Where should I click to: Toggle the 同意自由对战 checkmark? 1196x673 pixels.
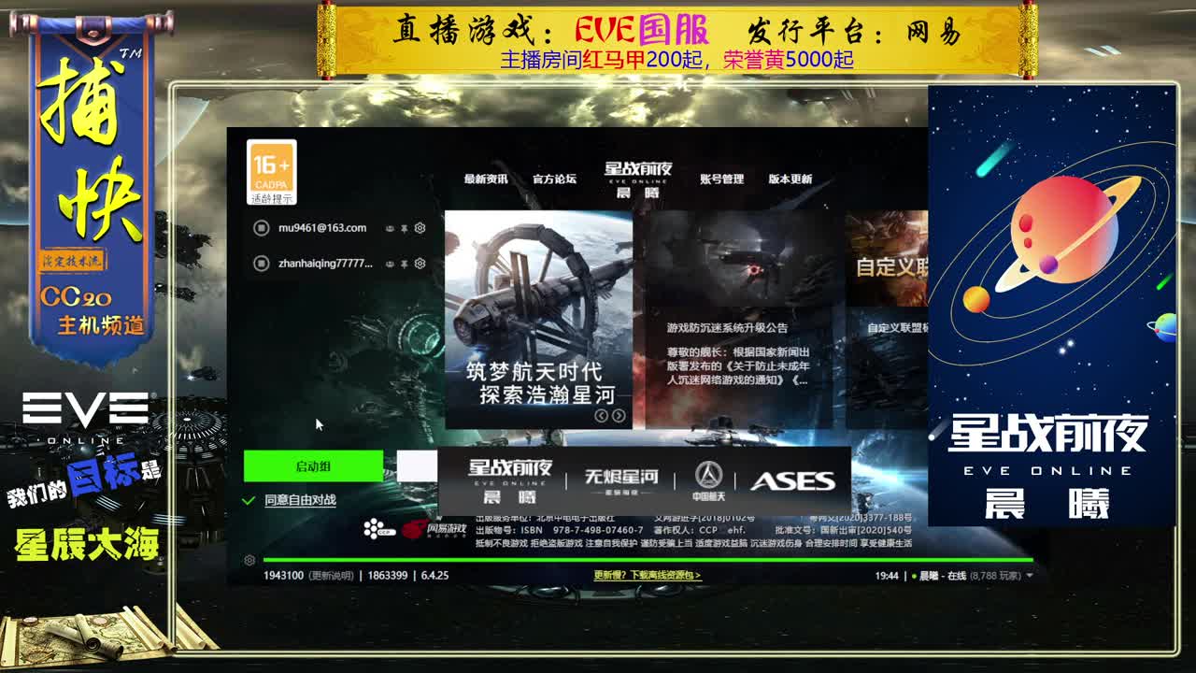click(249, 500)
